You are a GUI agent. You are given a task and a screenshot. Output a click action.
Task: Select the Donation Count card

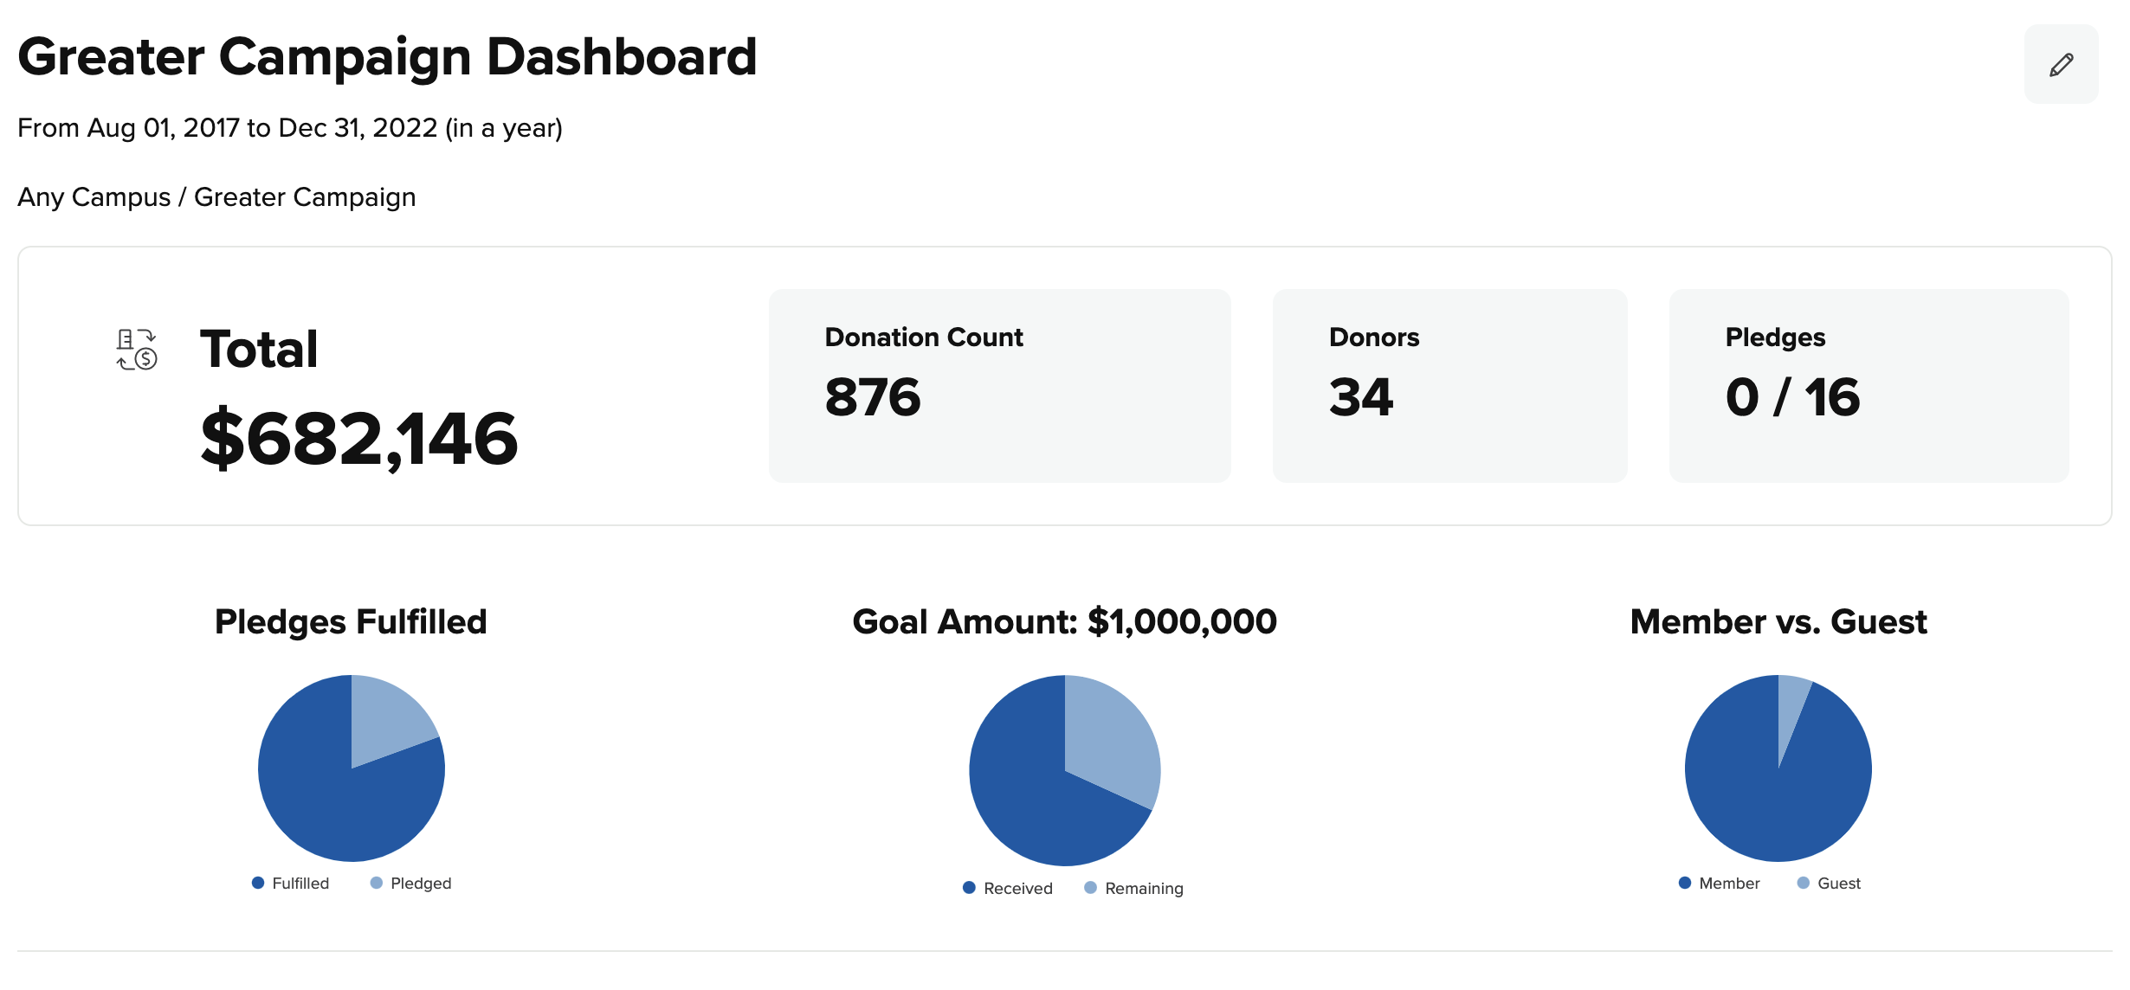click(x=999, y=386)
